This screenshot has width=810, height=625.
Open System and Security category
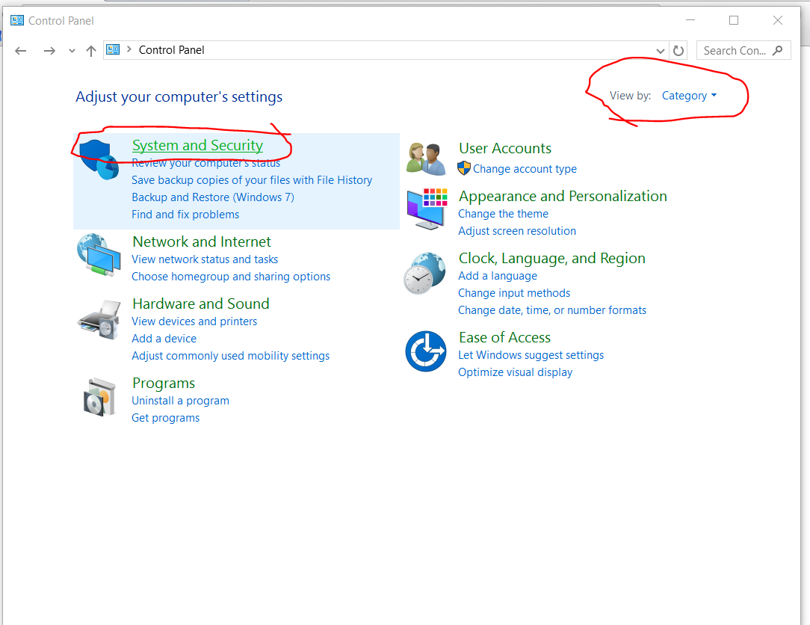click(x=197, y=146)
